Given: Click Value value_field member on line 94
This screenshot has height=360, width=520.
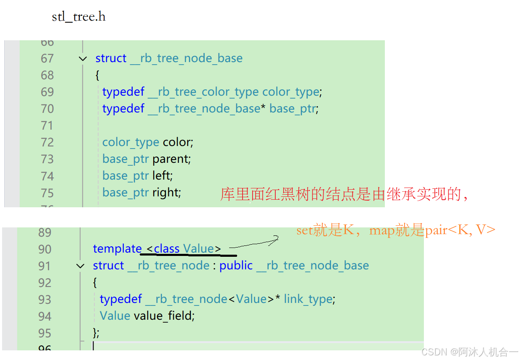Looking at the screenshot, I should tap(145, 316).
